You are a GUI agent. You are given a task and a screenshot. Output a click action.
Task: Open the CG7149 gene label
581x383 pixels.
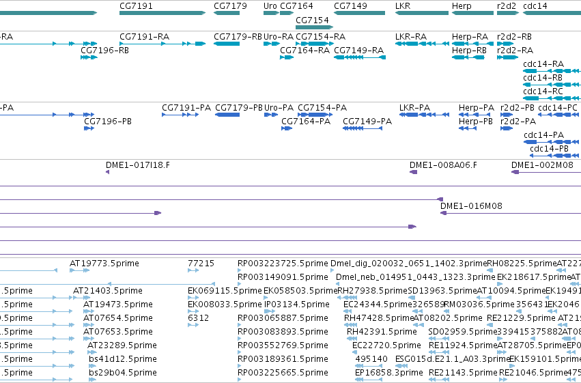click(350, 6)
